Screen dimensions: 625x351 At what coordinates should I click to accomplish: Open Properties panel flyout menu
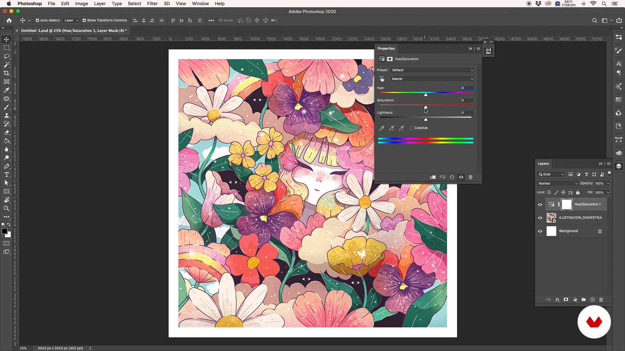[479, 48]
